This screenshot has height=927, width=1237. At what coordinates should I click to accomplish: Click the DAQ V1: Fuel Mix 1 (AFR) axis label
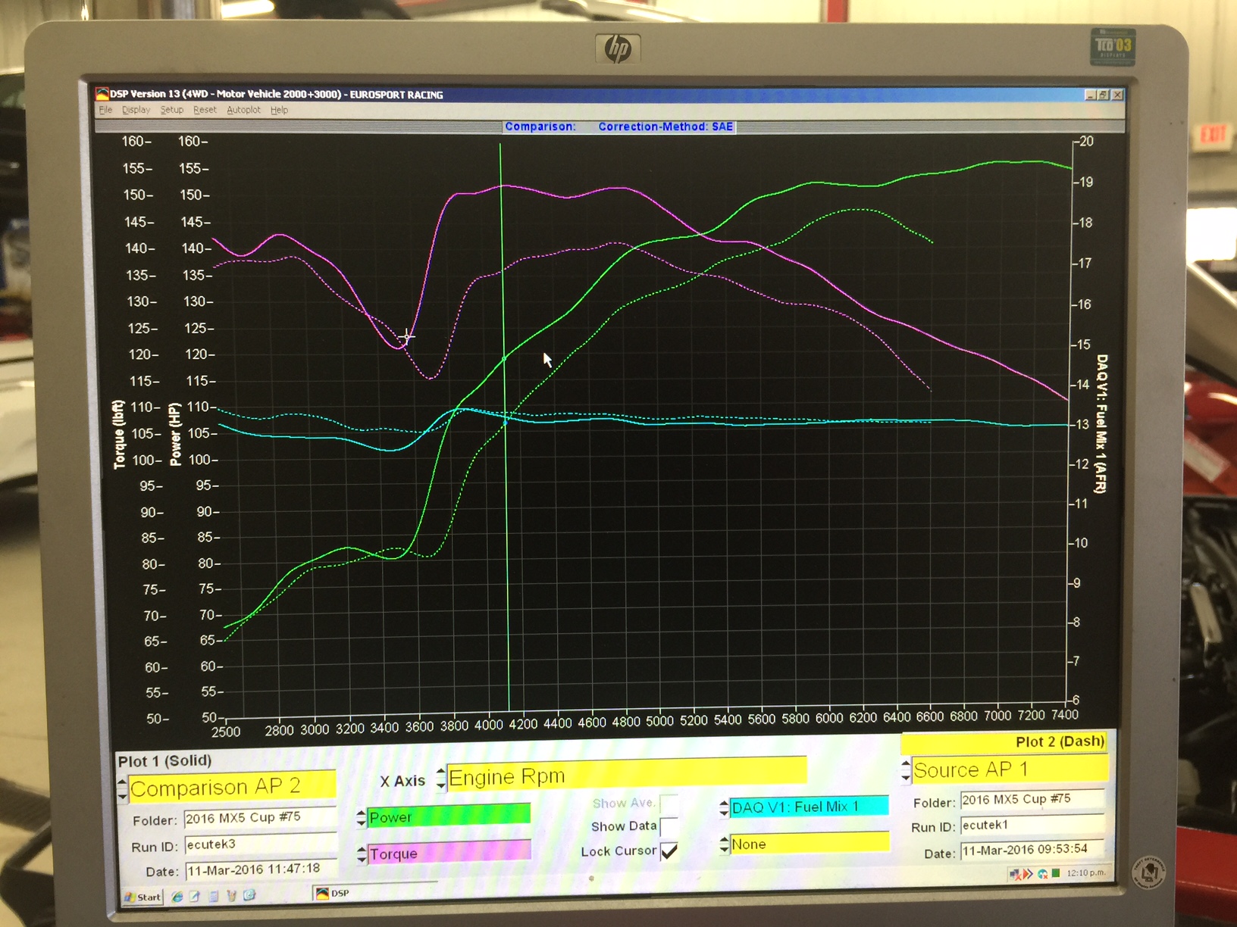pyautogui.click(x=1102, y=423)
